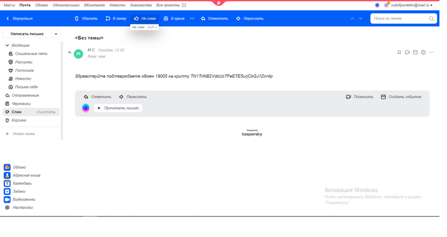Click the calendar icon in the message header
This screenshot has height=237, width=447.
[415, 52]
